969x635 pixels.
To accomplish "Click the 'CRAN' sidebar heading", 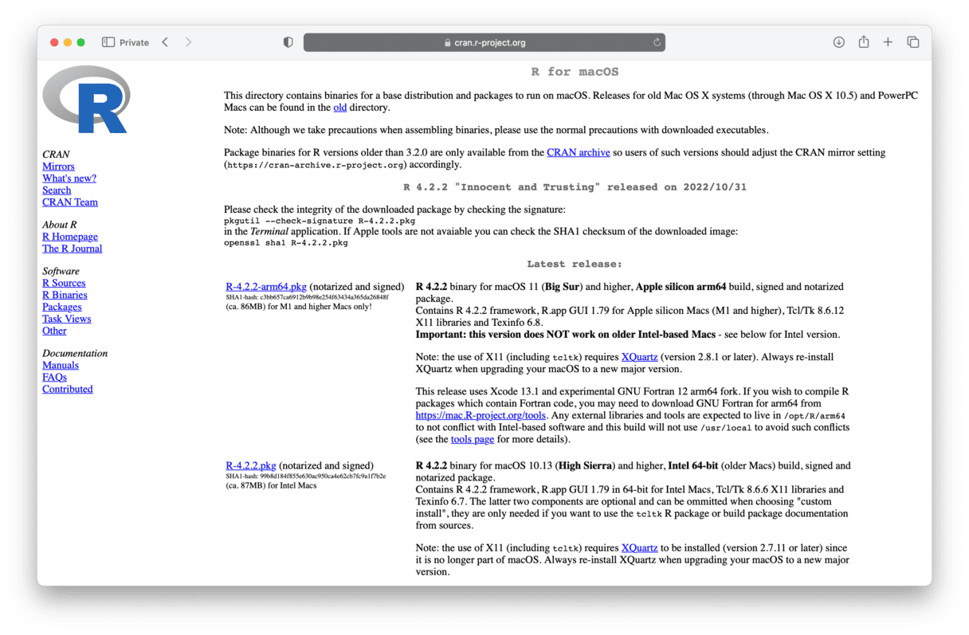I will coord(56,155).
